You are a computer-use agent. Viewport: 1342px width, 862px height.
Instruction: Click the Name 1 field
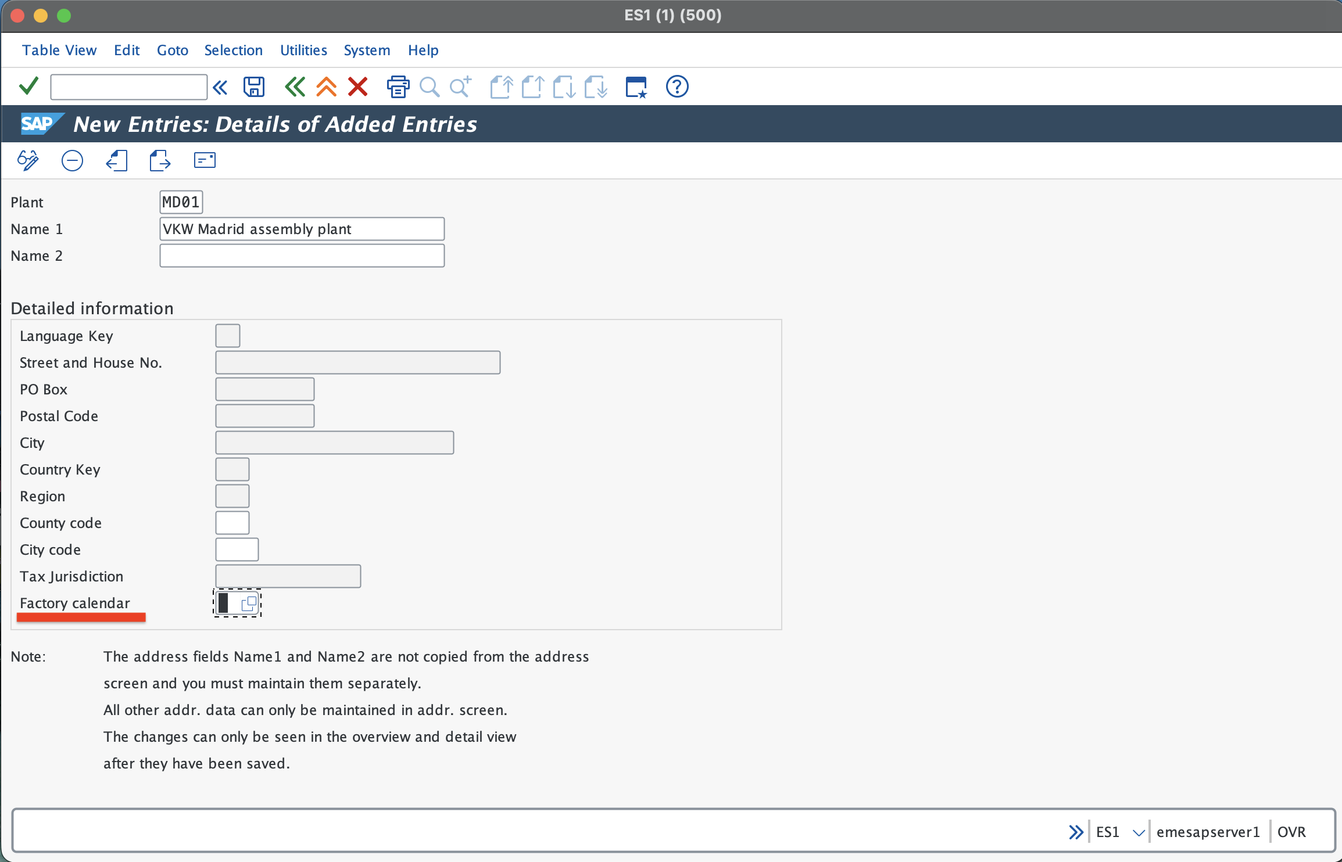click(302, 229)
